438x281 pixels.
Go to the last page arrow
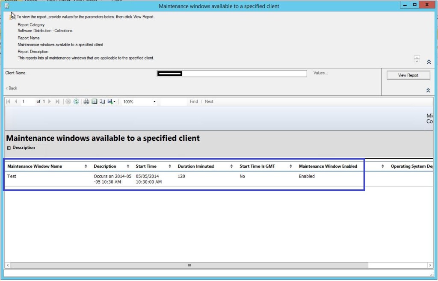(x=57, y=102)
